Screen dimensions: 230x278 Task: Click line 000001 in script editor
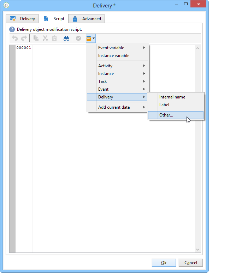tap(24, 47)
